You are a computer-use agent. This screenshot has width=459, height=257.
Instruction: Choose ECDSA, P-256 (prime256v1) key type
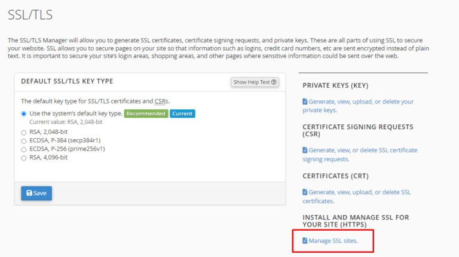tap(24, 149)
